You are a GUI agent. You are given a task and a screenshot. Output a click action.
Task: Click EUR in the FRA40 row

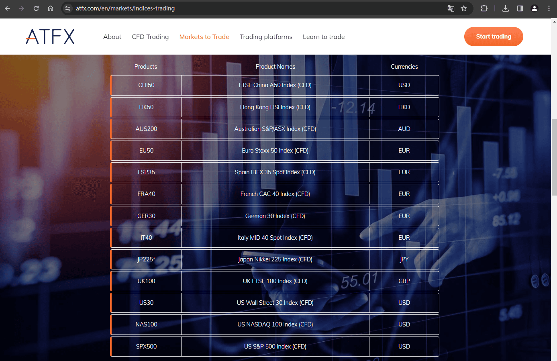[404, 194]
